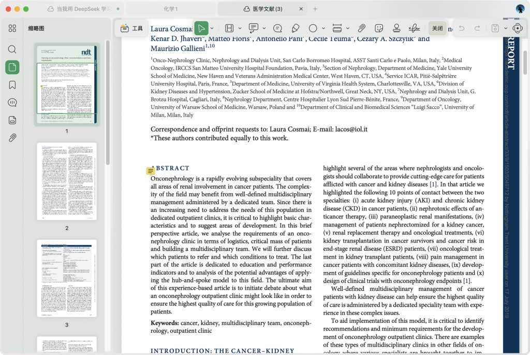
Task: Redo the last action
Action: pos(477,29)
